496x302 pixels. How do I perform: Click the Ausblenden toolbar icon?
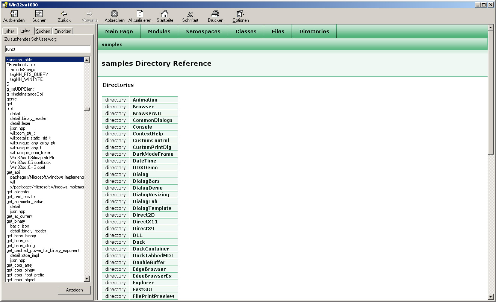(14, 14)
